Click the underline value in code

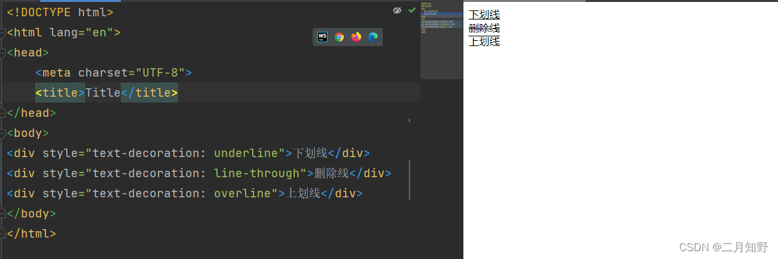click(x=246, y=153)
